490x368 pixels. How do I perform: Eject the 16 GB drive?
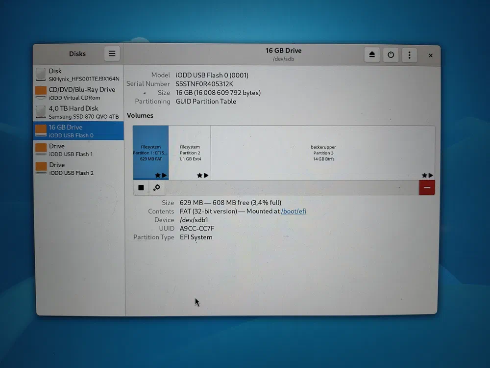pyautogui.click(x=372, y=55)
